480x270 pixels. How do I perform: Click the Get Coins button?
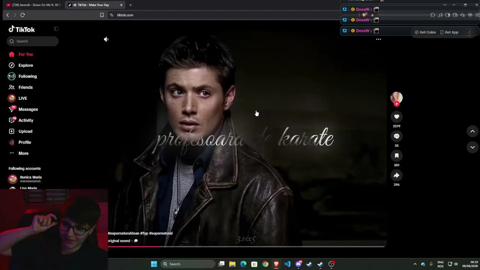tap(425, 32)
